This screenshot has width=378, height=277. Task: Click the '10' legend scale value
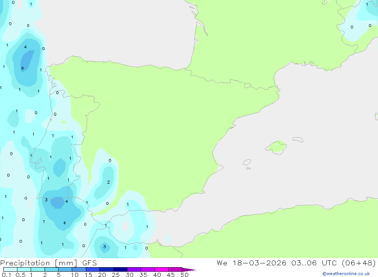click(75, 275)
